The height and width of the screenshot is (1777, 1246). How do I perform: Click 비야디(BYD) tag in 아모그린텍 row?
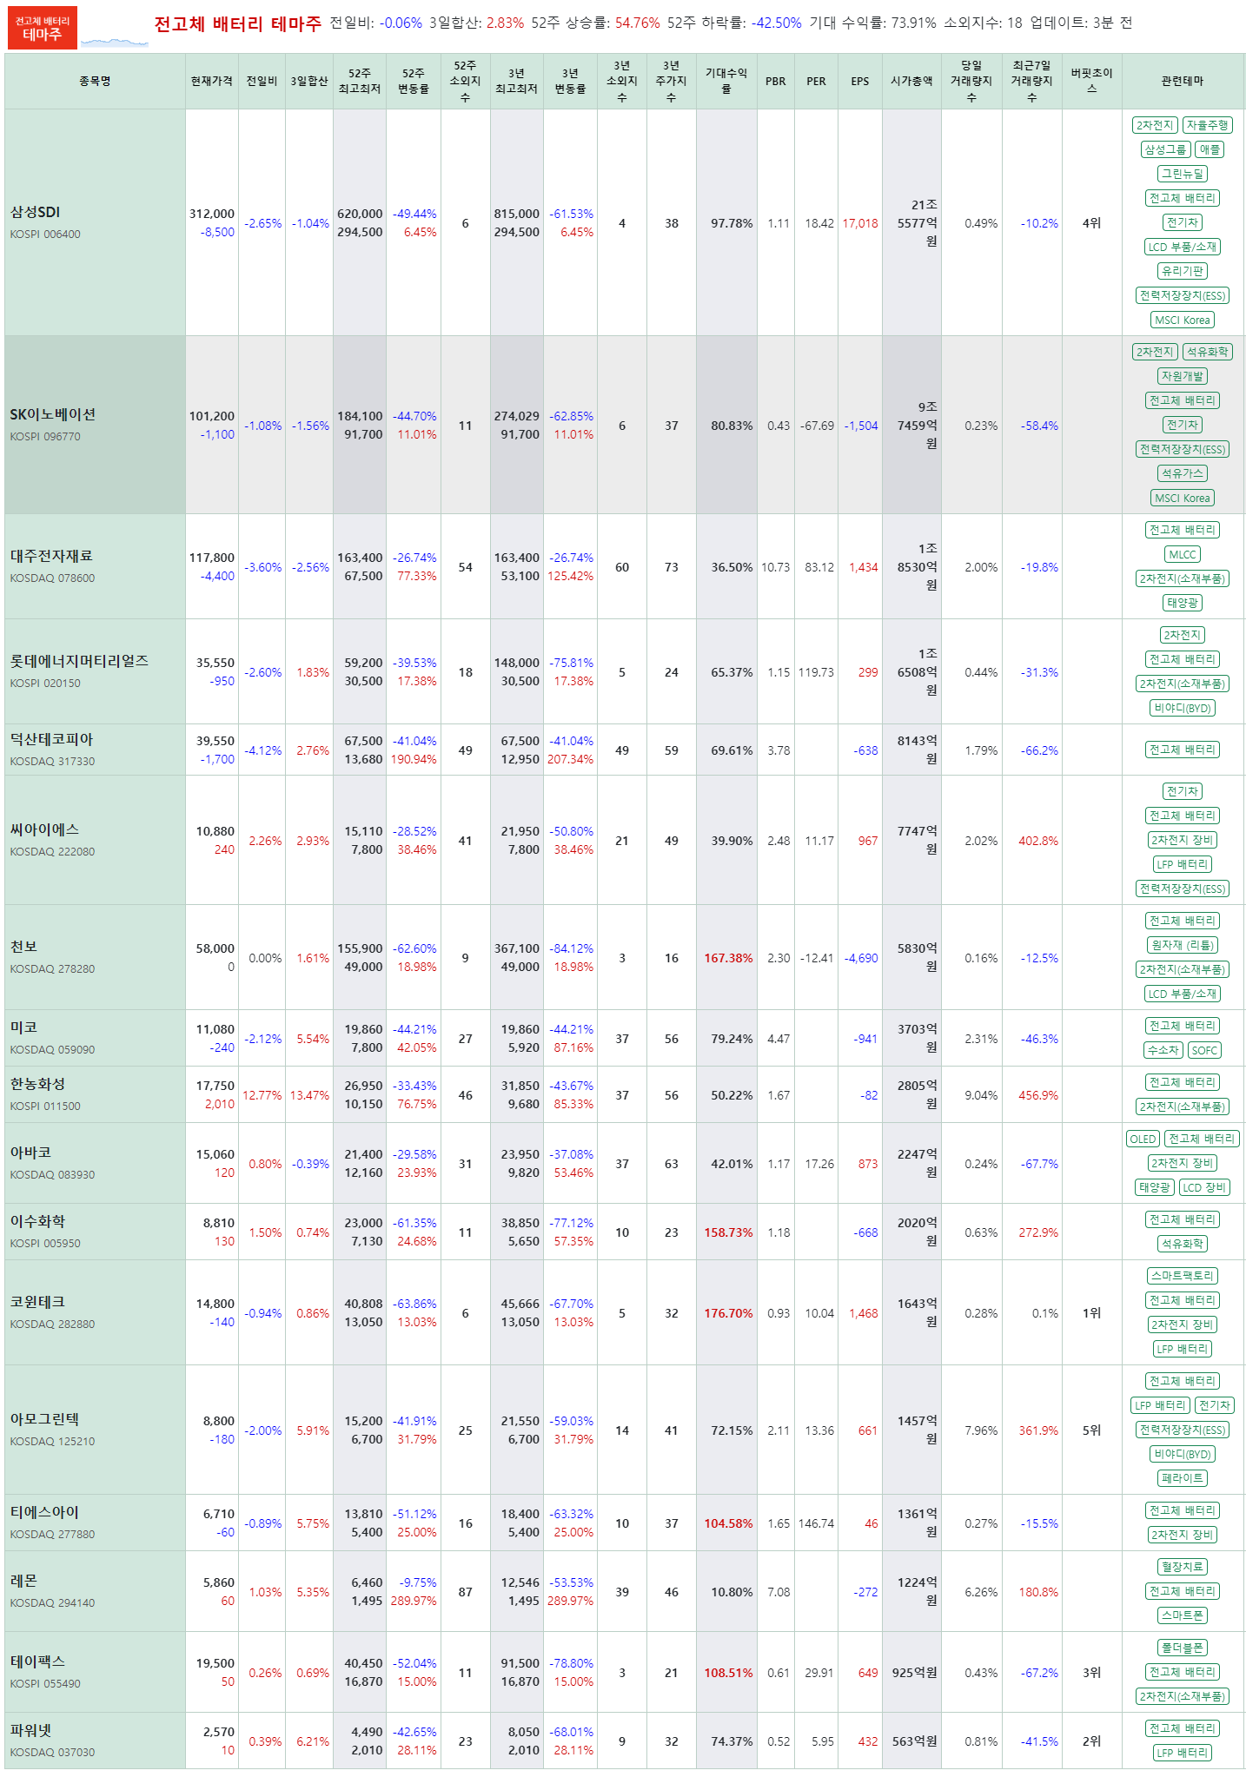pos(1183,1454)
